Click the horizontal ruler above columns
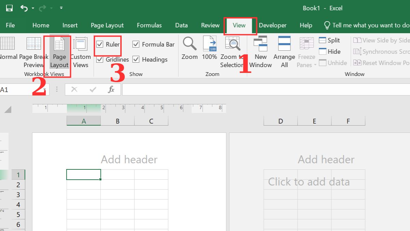The image size is (410, 231). coord(129,108)
